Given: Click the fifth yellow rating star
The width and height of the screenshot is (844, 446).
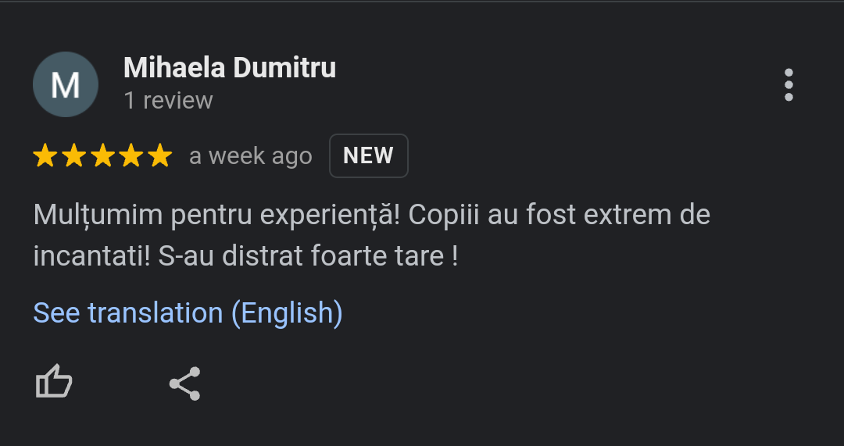Looking at the screenshot, I should 159,156.
